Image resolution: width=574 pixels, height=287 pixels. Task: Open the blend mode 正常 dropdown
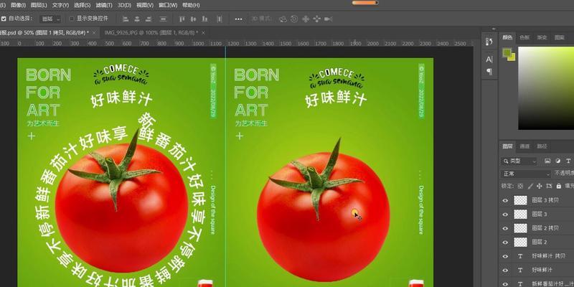pos(526,174)
